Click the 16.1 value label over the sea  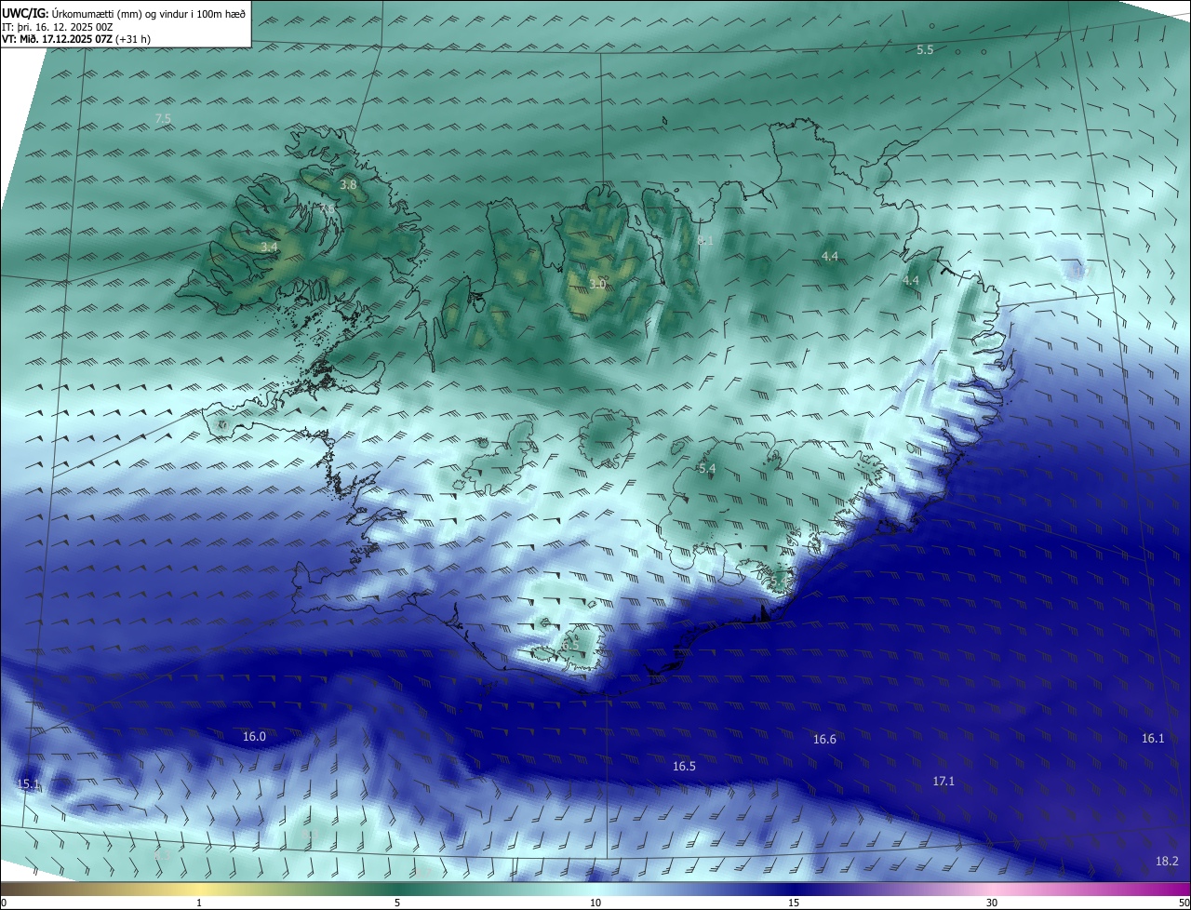coord(1153,738)
